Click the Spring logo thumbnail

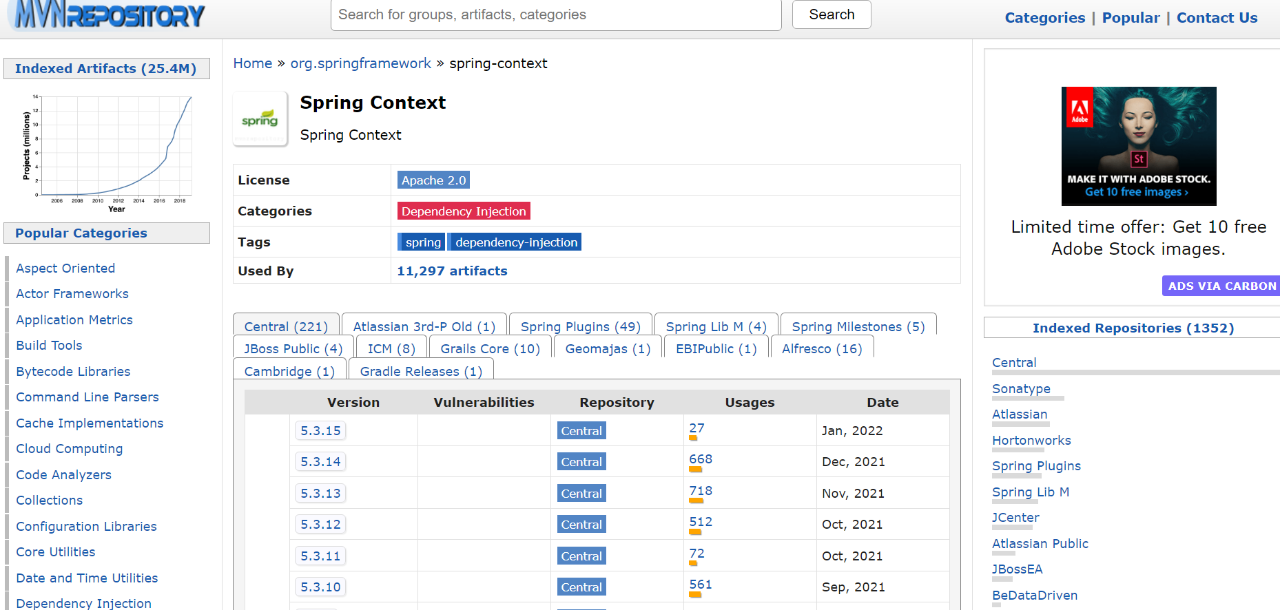coord(260,119)
